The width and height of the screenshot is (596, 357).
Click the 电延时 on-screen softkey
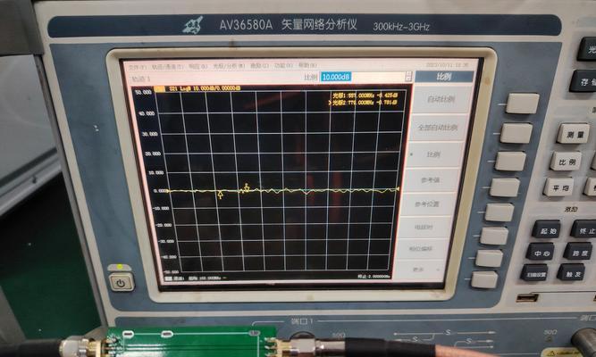[x=424, y=227]
